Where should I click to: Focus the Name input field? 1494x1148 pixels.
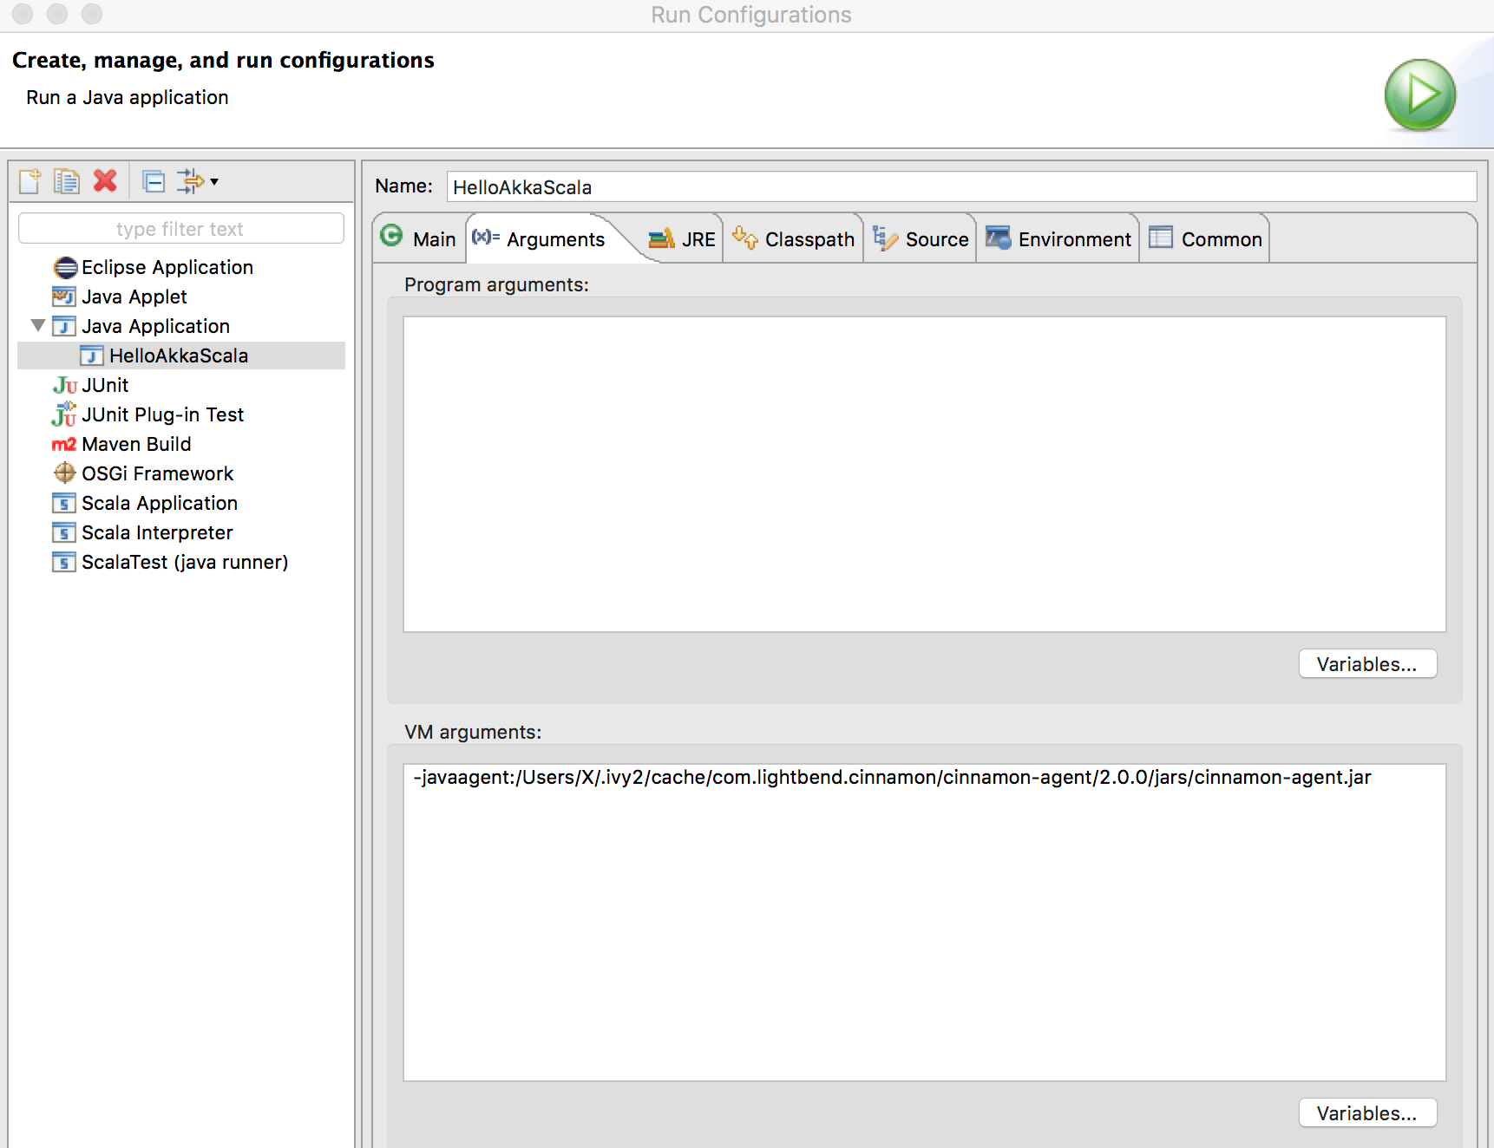point(961,186)
